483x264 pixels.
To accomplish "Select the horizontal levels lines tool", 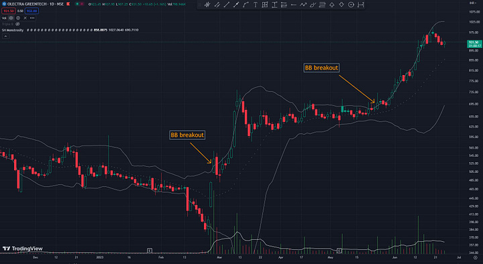I will point(322,5).
